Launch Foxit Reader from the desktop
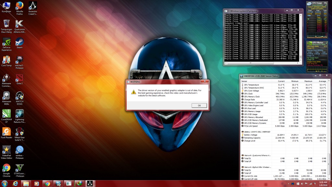 (x=6, y=133)
